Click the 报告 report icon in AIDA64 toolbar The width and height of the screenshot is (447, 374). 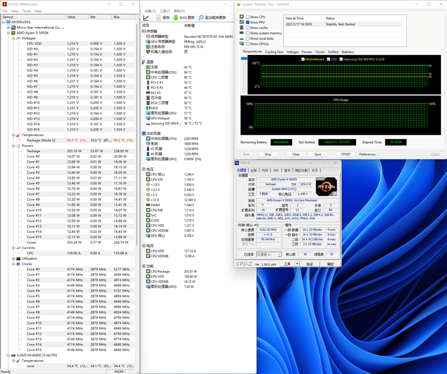[x=158, y=18]
